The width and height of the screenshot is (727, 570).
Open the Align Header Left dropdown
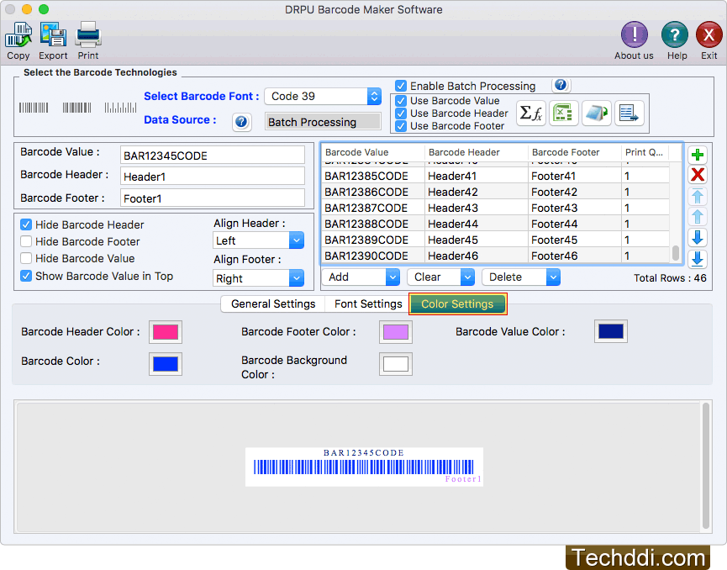(258, 240)
